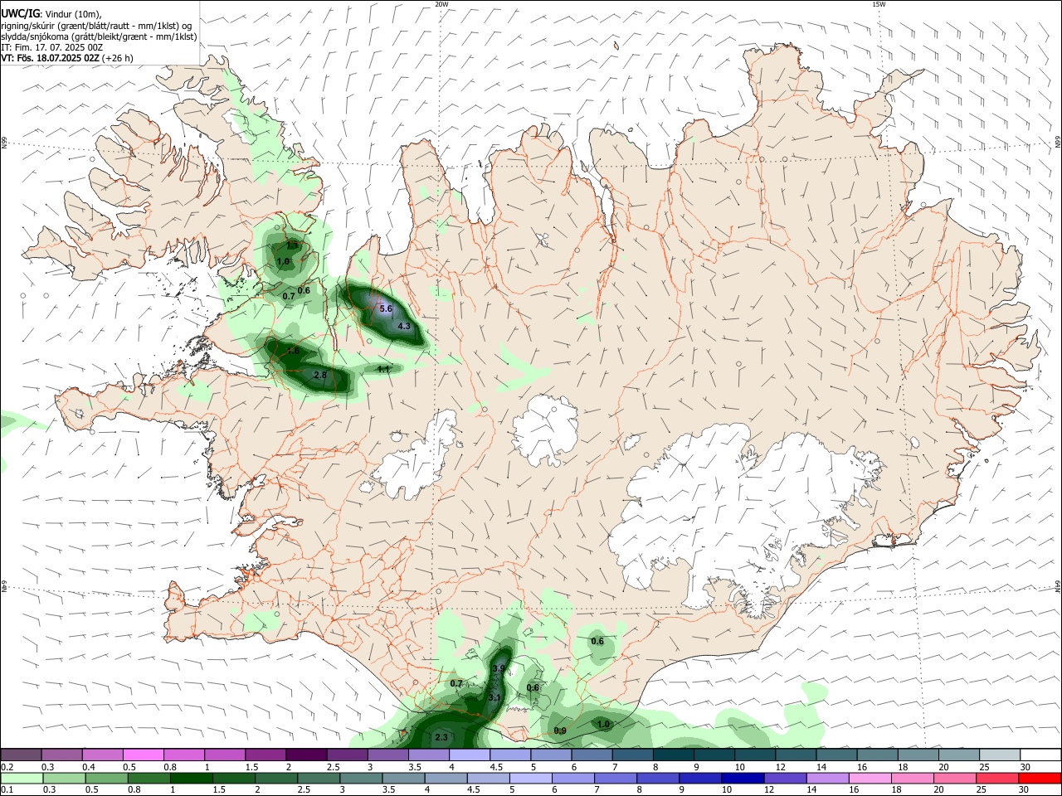Select grey-blue 4 swatch, lower scale
Screen dimensions: 1062x796
(x=446, y=778)
